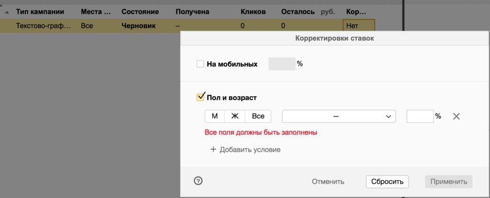490x198 pixels.
Task: Click the age percent input field
Action: [x=420, y=116]
